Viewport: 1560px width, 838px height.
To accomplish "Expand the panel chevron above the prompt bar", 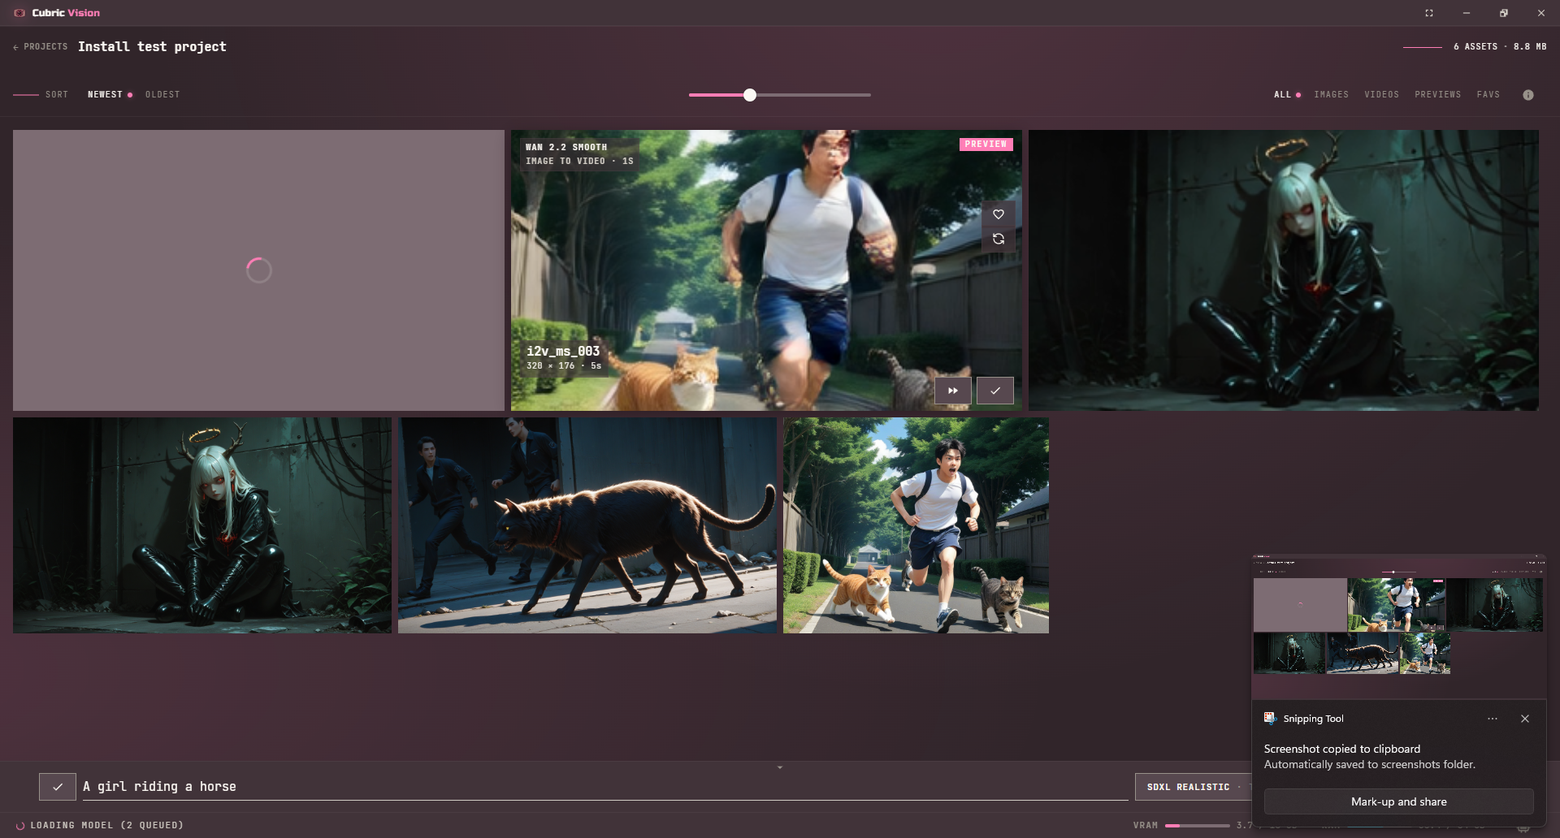I will pos(780,767).
